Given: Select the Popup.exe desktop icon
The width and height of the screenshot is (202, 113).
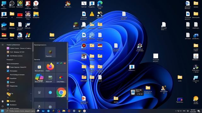Looking at the screenshot, I should point(20,36).
